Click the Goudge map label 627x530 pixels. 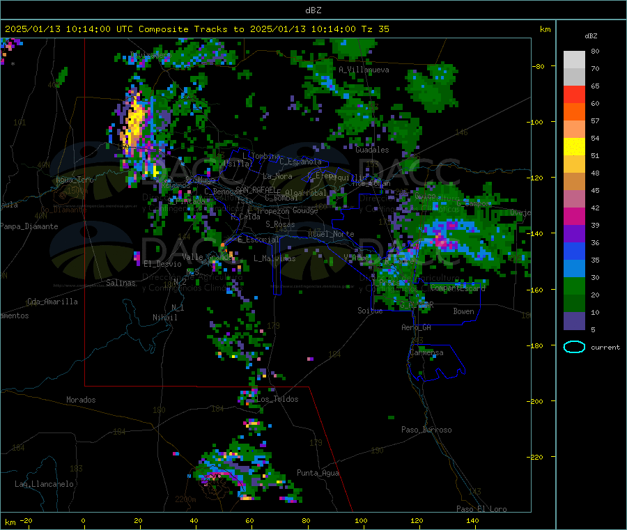[x=305, y=210]
